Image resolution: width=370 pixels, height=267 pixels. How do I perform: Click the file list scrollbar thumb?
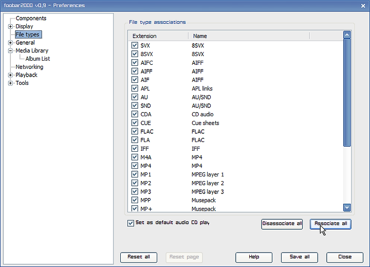(x=347, y=93)
